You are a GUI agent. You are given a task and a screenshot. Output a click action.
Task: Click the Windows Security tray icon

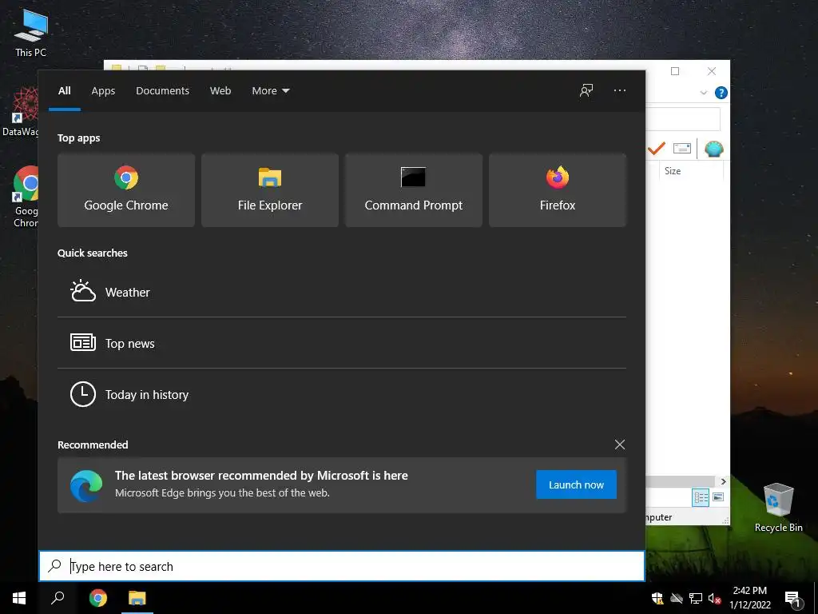657,598
